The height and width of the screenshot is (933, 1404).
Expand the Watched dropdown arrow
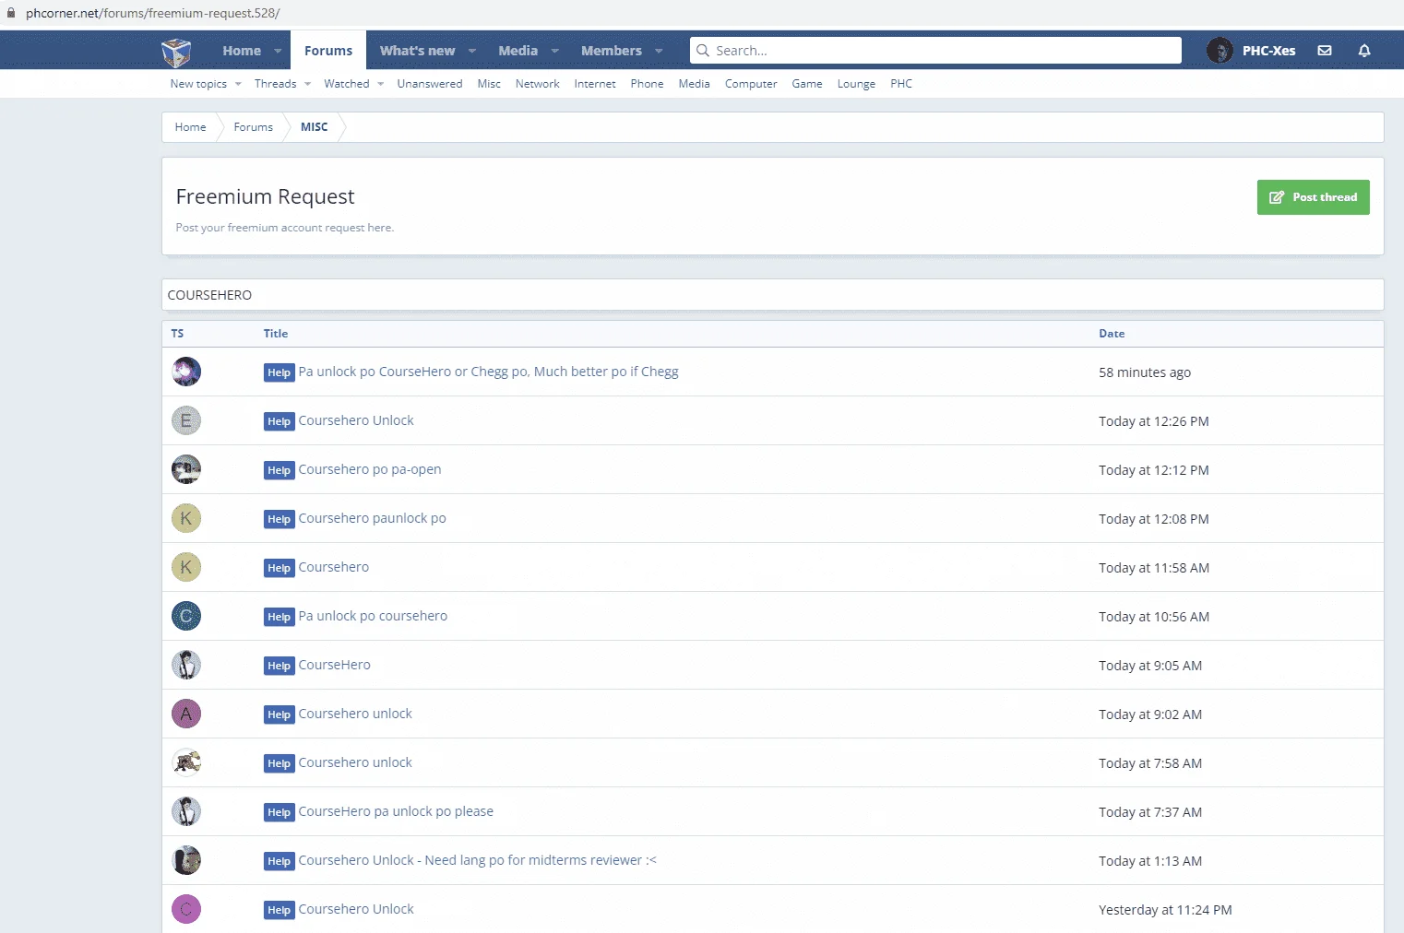click(380, 84)
